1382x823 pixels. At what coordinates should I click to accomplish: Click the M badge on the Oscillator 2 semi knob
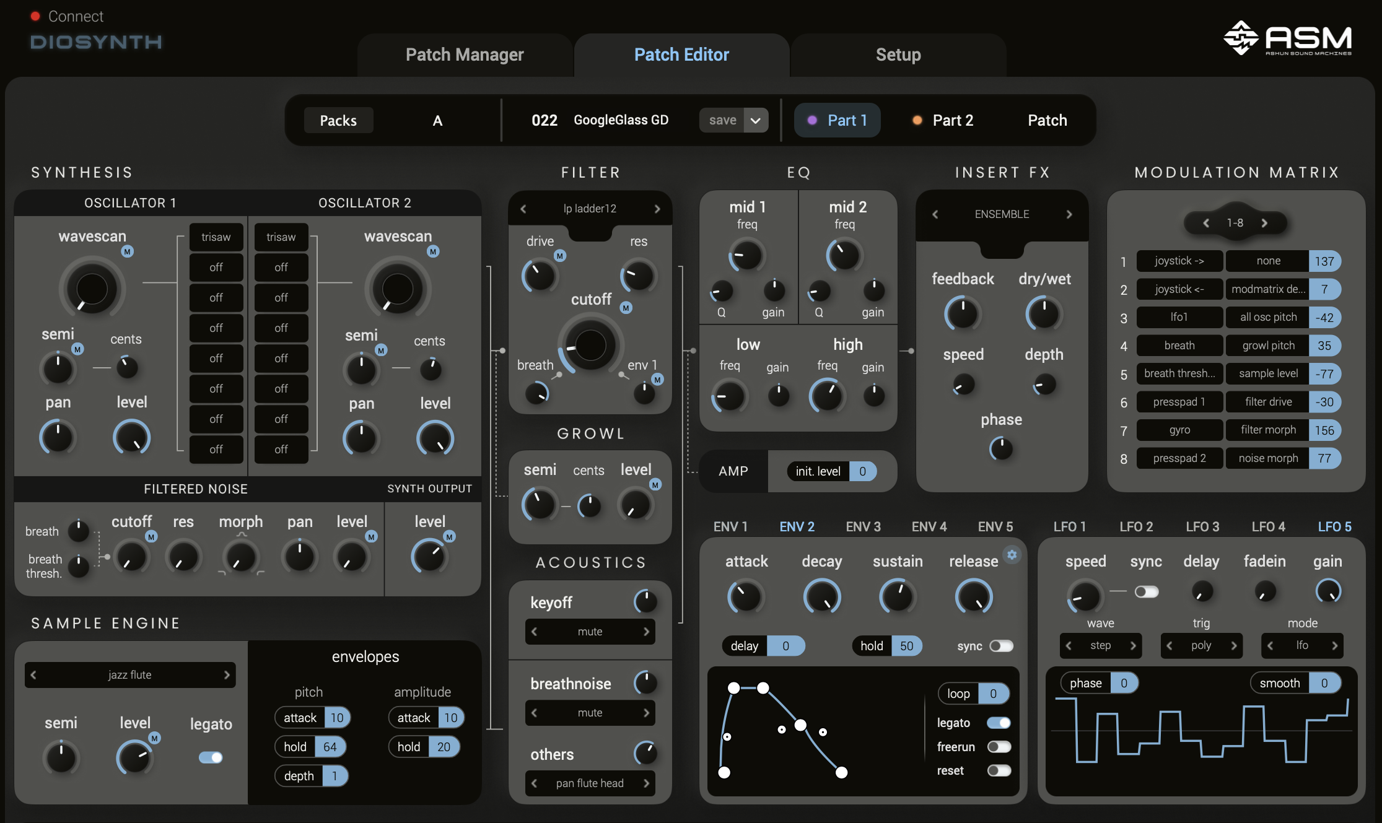click(382, 350)
